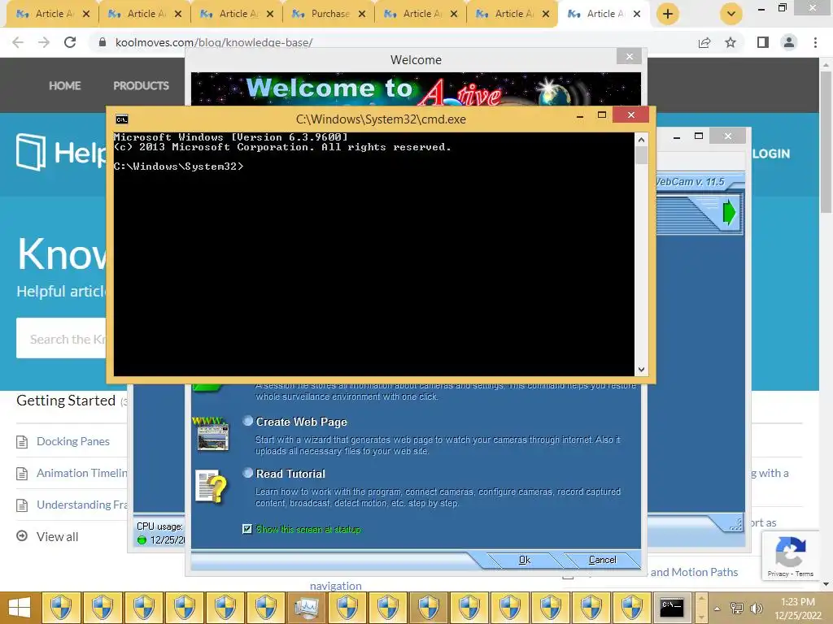Click the 'navigation' link on the webpage
This screenshot has width=833, height=624.
(x=336, y=586)
